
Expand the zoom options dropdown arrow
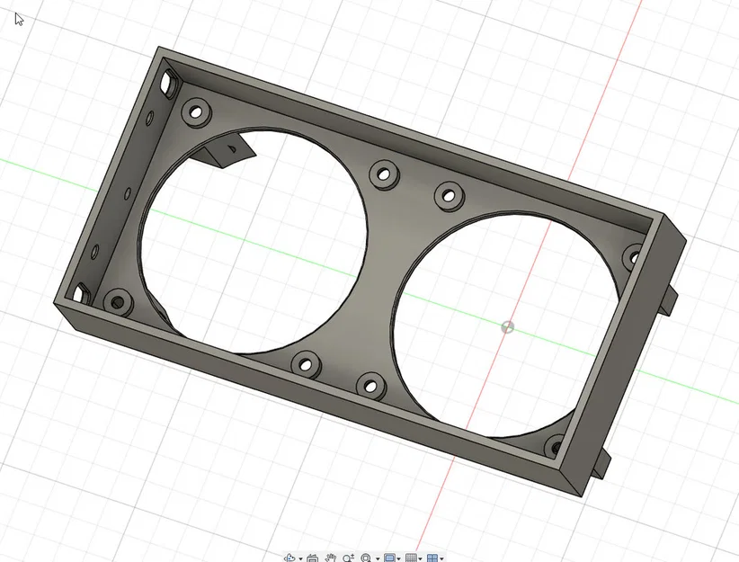(378, 558)
